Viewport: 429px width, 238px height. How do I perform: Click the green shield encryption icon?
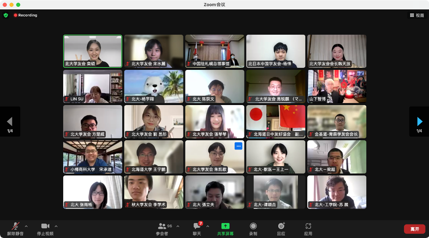[6, 16]
